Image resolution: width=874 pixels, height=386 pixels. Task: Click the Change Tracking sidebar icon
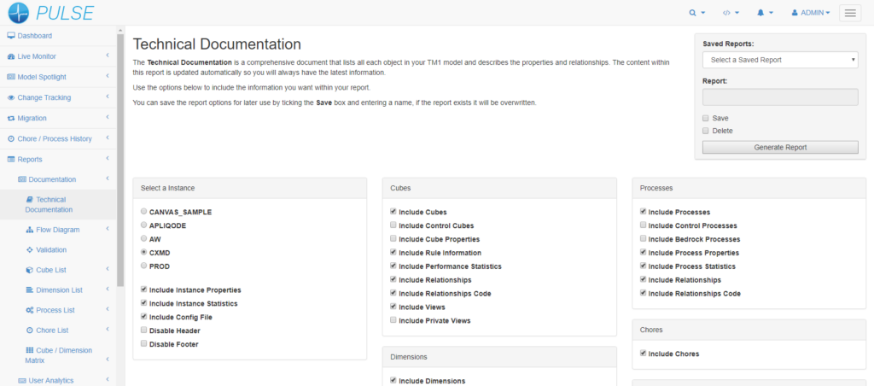[x=11, y=97]
